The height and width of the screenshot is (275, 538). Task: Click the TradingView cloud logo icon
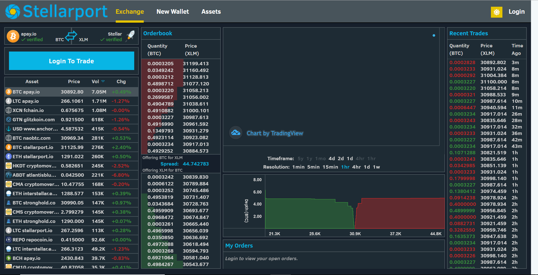point(236,133)
